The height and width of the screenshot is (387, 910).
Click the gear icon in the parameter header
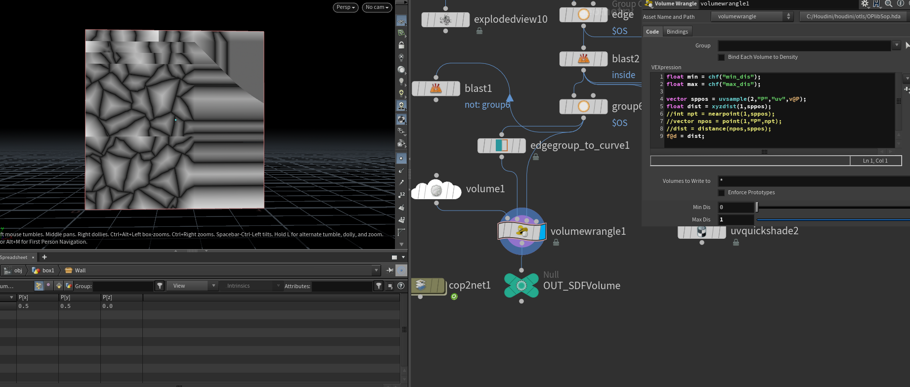tap(865, 4)
